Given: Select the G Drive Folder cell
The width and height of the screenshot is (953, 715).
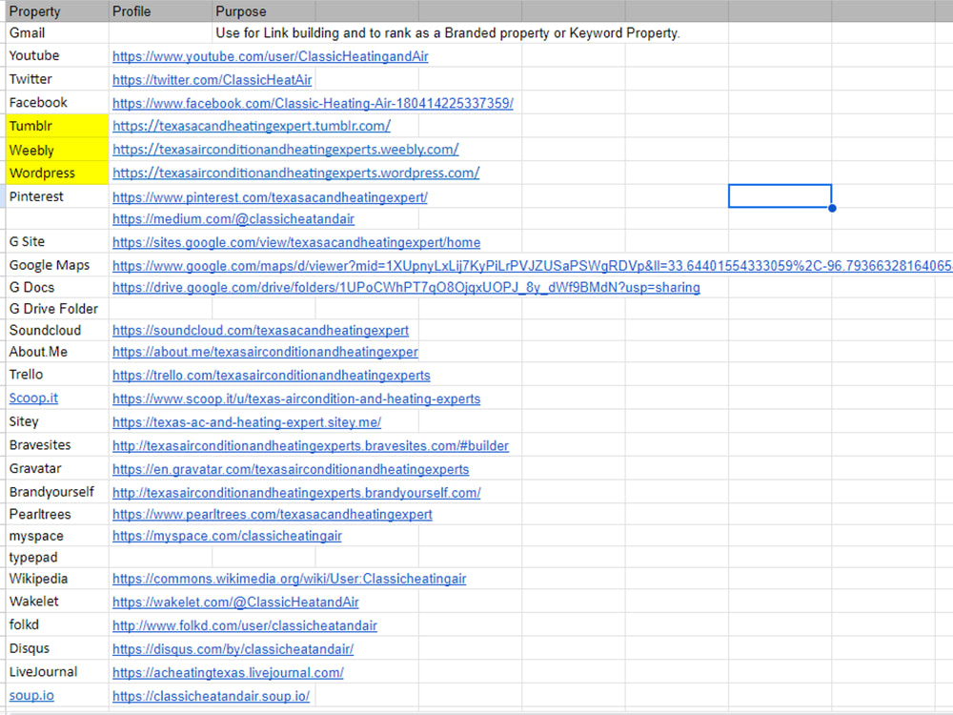Looking at the screenshot, I should [x=57, y=309].
